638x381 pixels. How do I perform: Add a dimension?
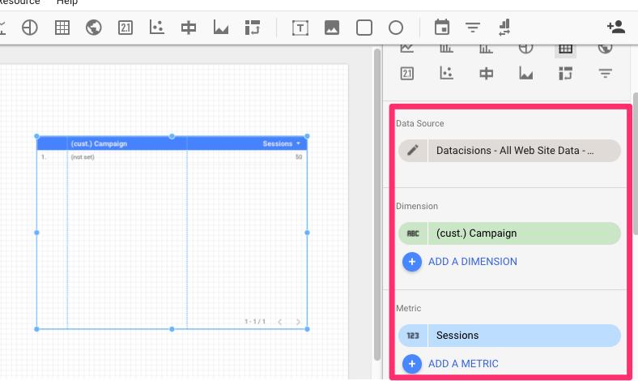(460, 262)
